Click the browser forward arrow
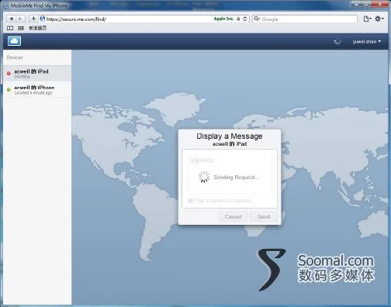This screenshot has height=307, width=391. (20, 19)
